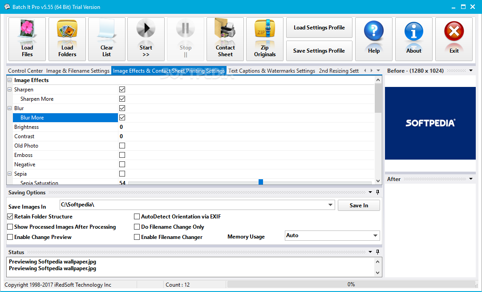Click the 0% progress bar
The width and height of the screenshot is (482, 292).
point(351,284)
